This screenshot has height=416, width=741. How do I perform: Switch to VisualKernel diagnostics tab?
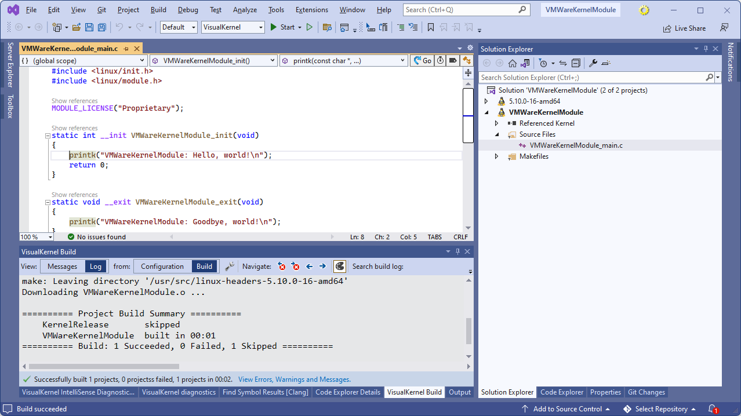pos(179,392)
